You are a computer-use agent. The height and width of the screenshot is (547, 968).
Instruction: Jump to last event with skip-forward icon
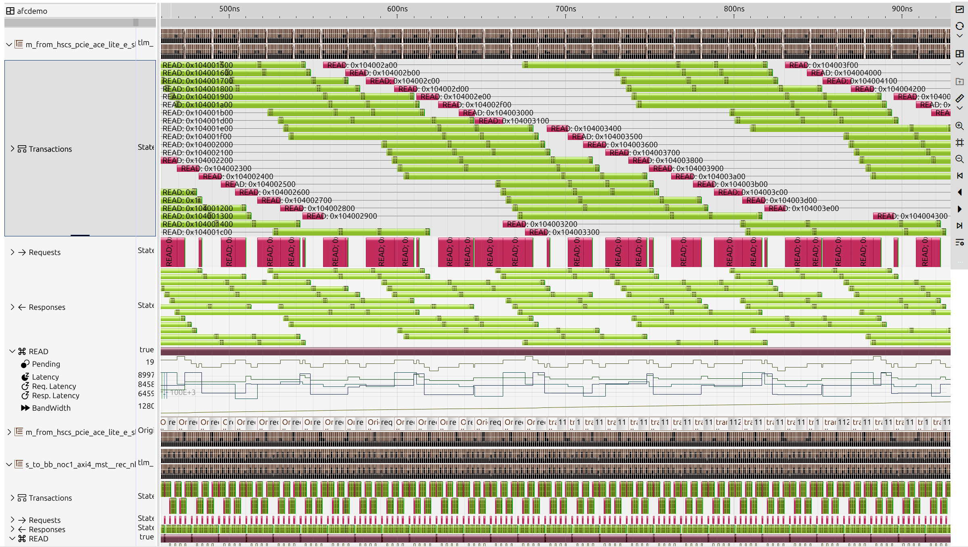960,225
